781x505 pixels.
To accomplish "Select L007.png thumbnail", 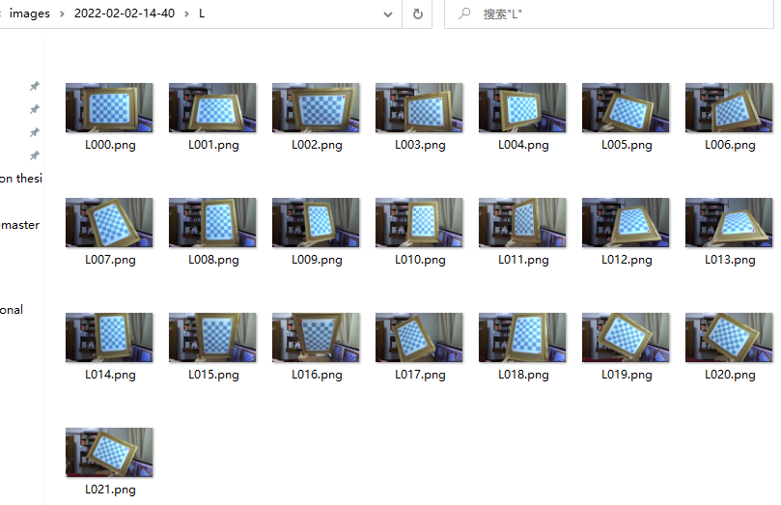I will coord(109,223).
